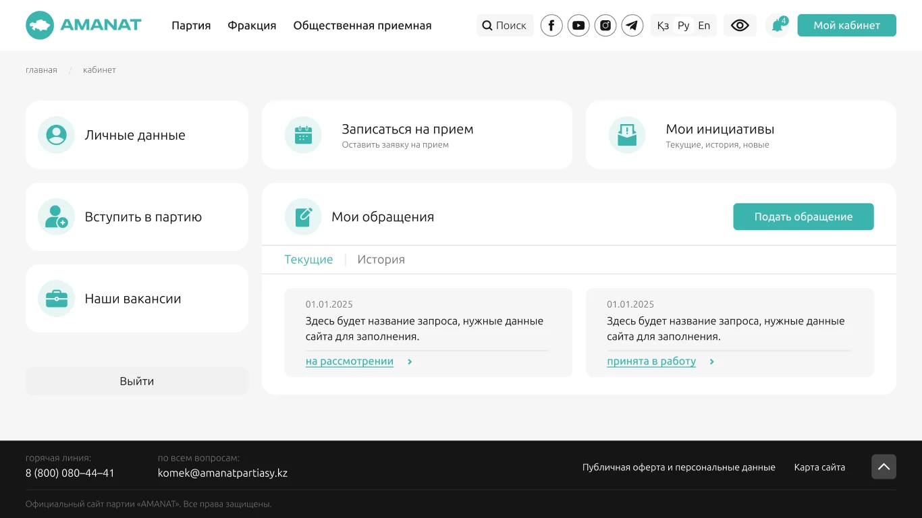This screenshot has width=922, height=518.
Task: Select the История tab
Action: click(381, 260)
